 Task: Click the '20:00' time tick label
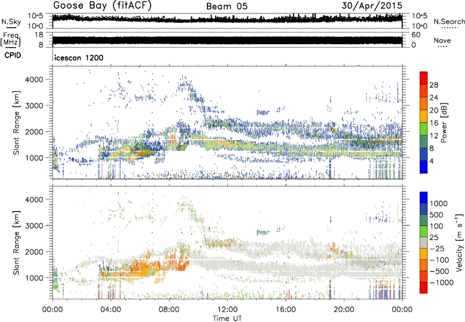344,310
